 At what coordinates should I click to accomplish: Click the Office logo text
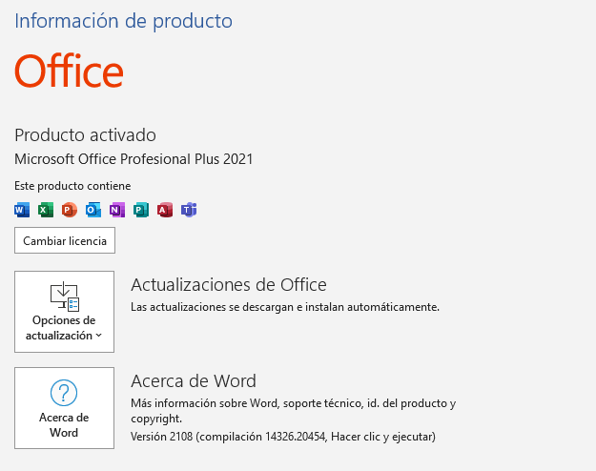click(x=69, y=72)
